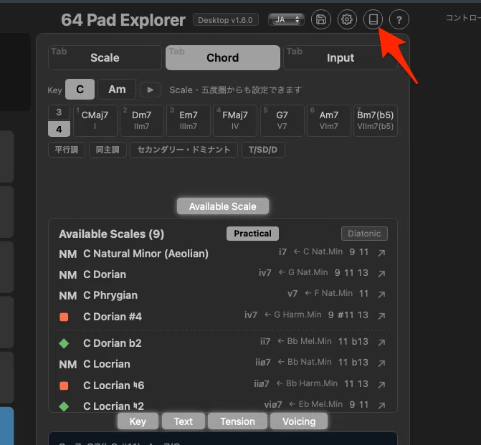Open arrow for C Dorian #4 row
Viewport: 481px width, 445px height.
[x=381, y=316]
